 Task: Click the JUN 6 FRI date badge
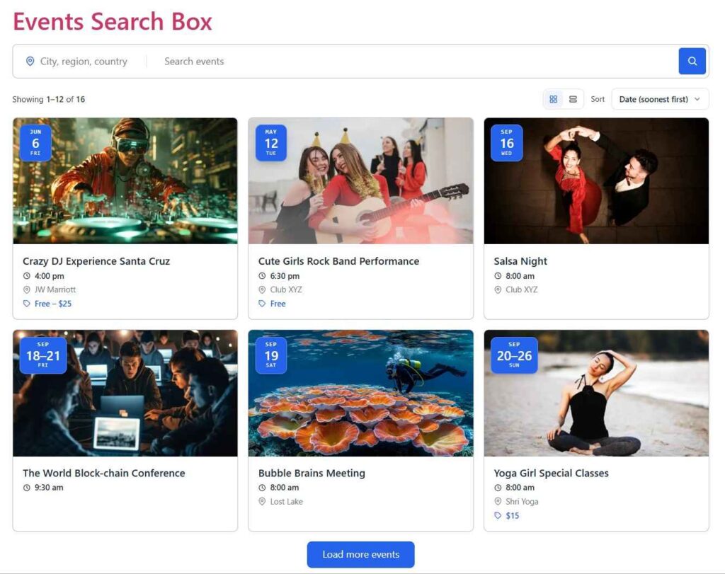(35, 142)
